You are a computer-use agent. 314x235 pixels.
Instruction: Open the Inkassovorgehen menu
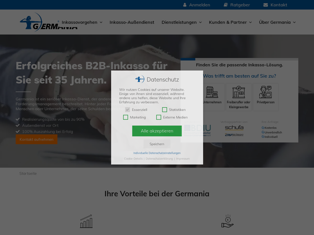79,22
